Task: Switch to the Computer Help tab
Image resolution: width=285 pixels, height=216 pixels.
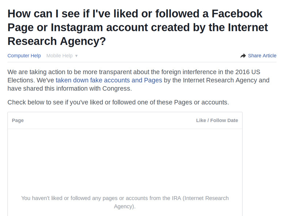Action: 24,56
